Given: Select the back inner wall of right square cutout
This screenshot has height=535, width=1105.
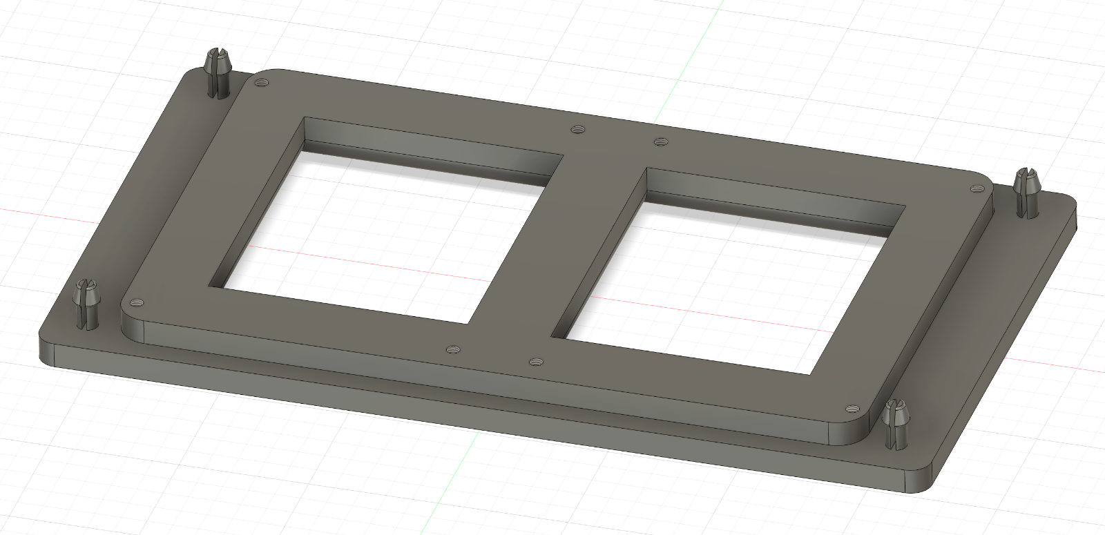Looking at the screenshot, I should (775, 197).
